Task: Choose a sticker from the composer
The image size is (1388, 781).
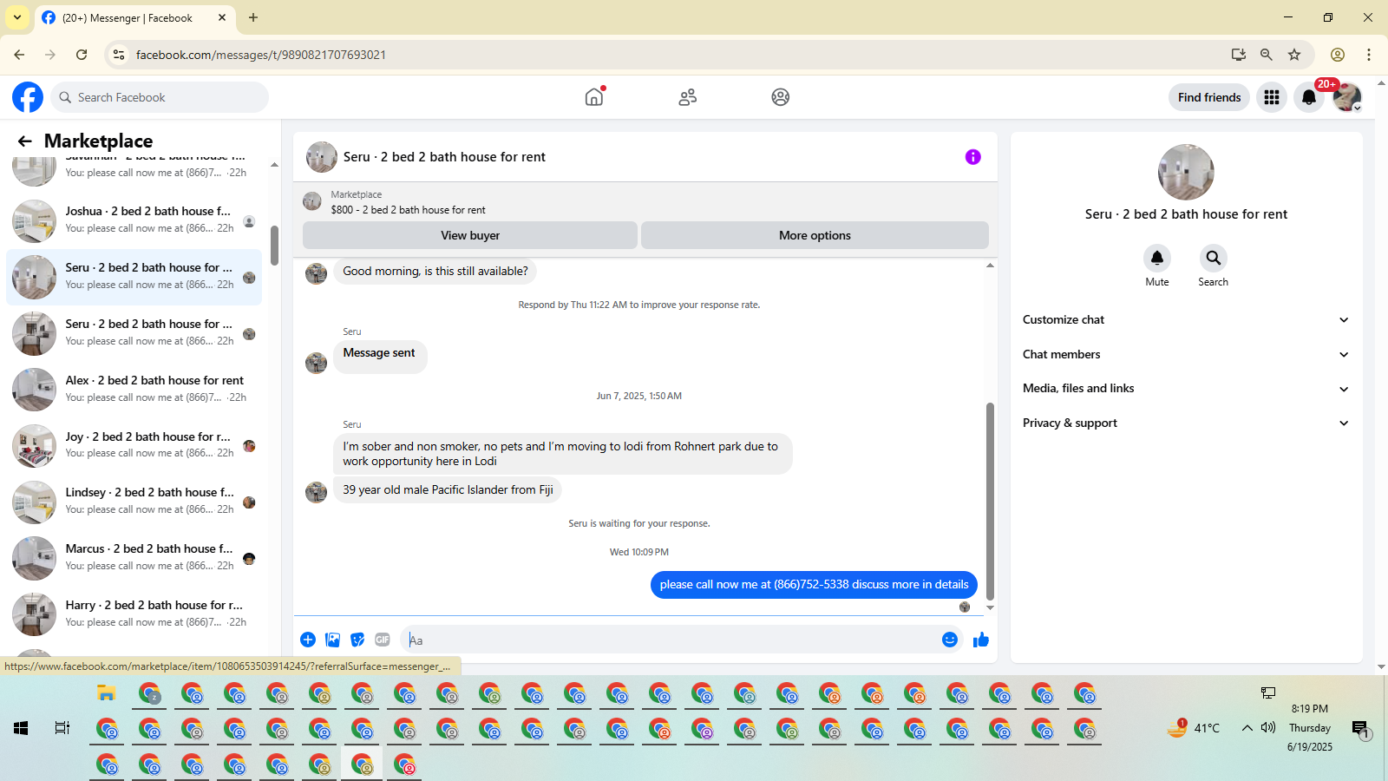Action: pyautogui.click(x=357, y=640)
